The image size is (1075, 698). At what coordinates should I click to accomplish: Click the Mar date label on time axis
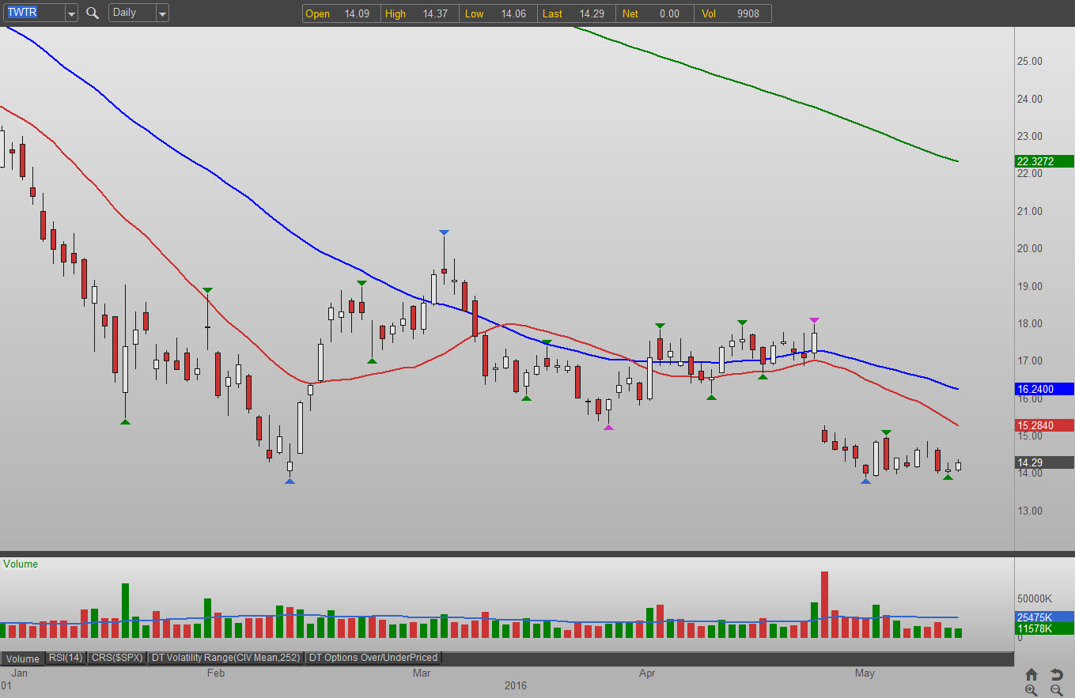422,673
